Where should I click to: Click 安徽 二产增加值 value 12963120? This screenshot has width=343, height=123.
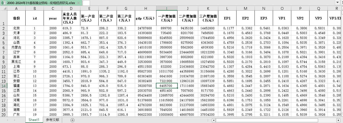(187, 81)
